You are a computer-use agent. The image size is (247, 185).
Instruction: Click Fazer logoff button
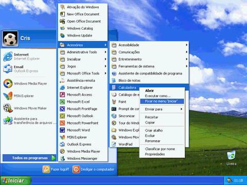coord(56,169)
